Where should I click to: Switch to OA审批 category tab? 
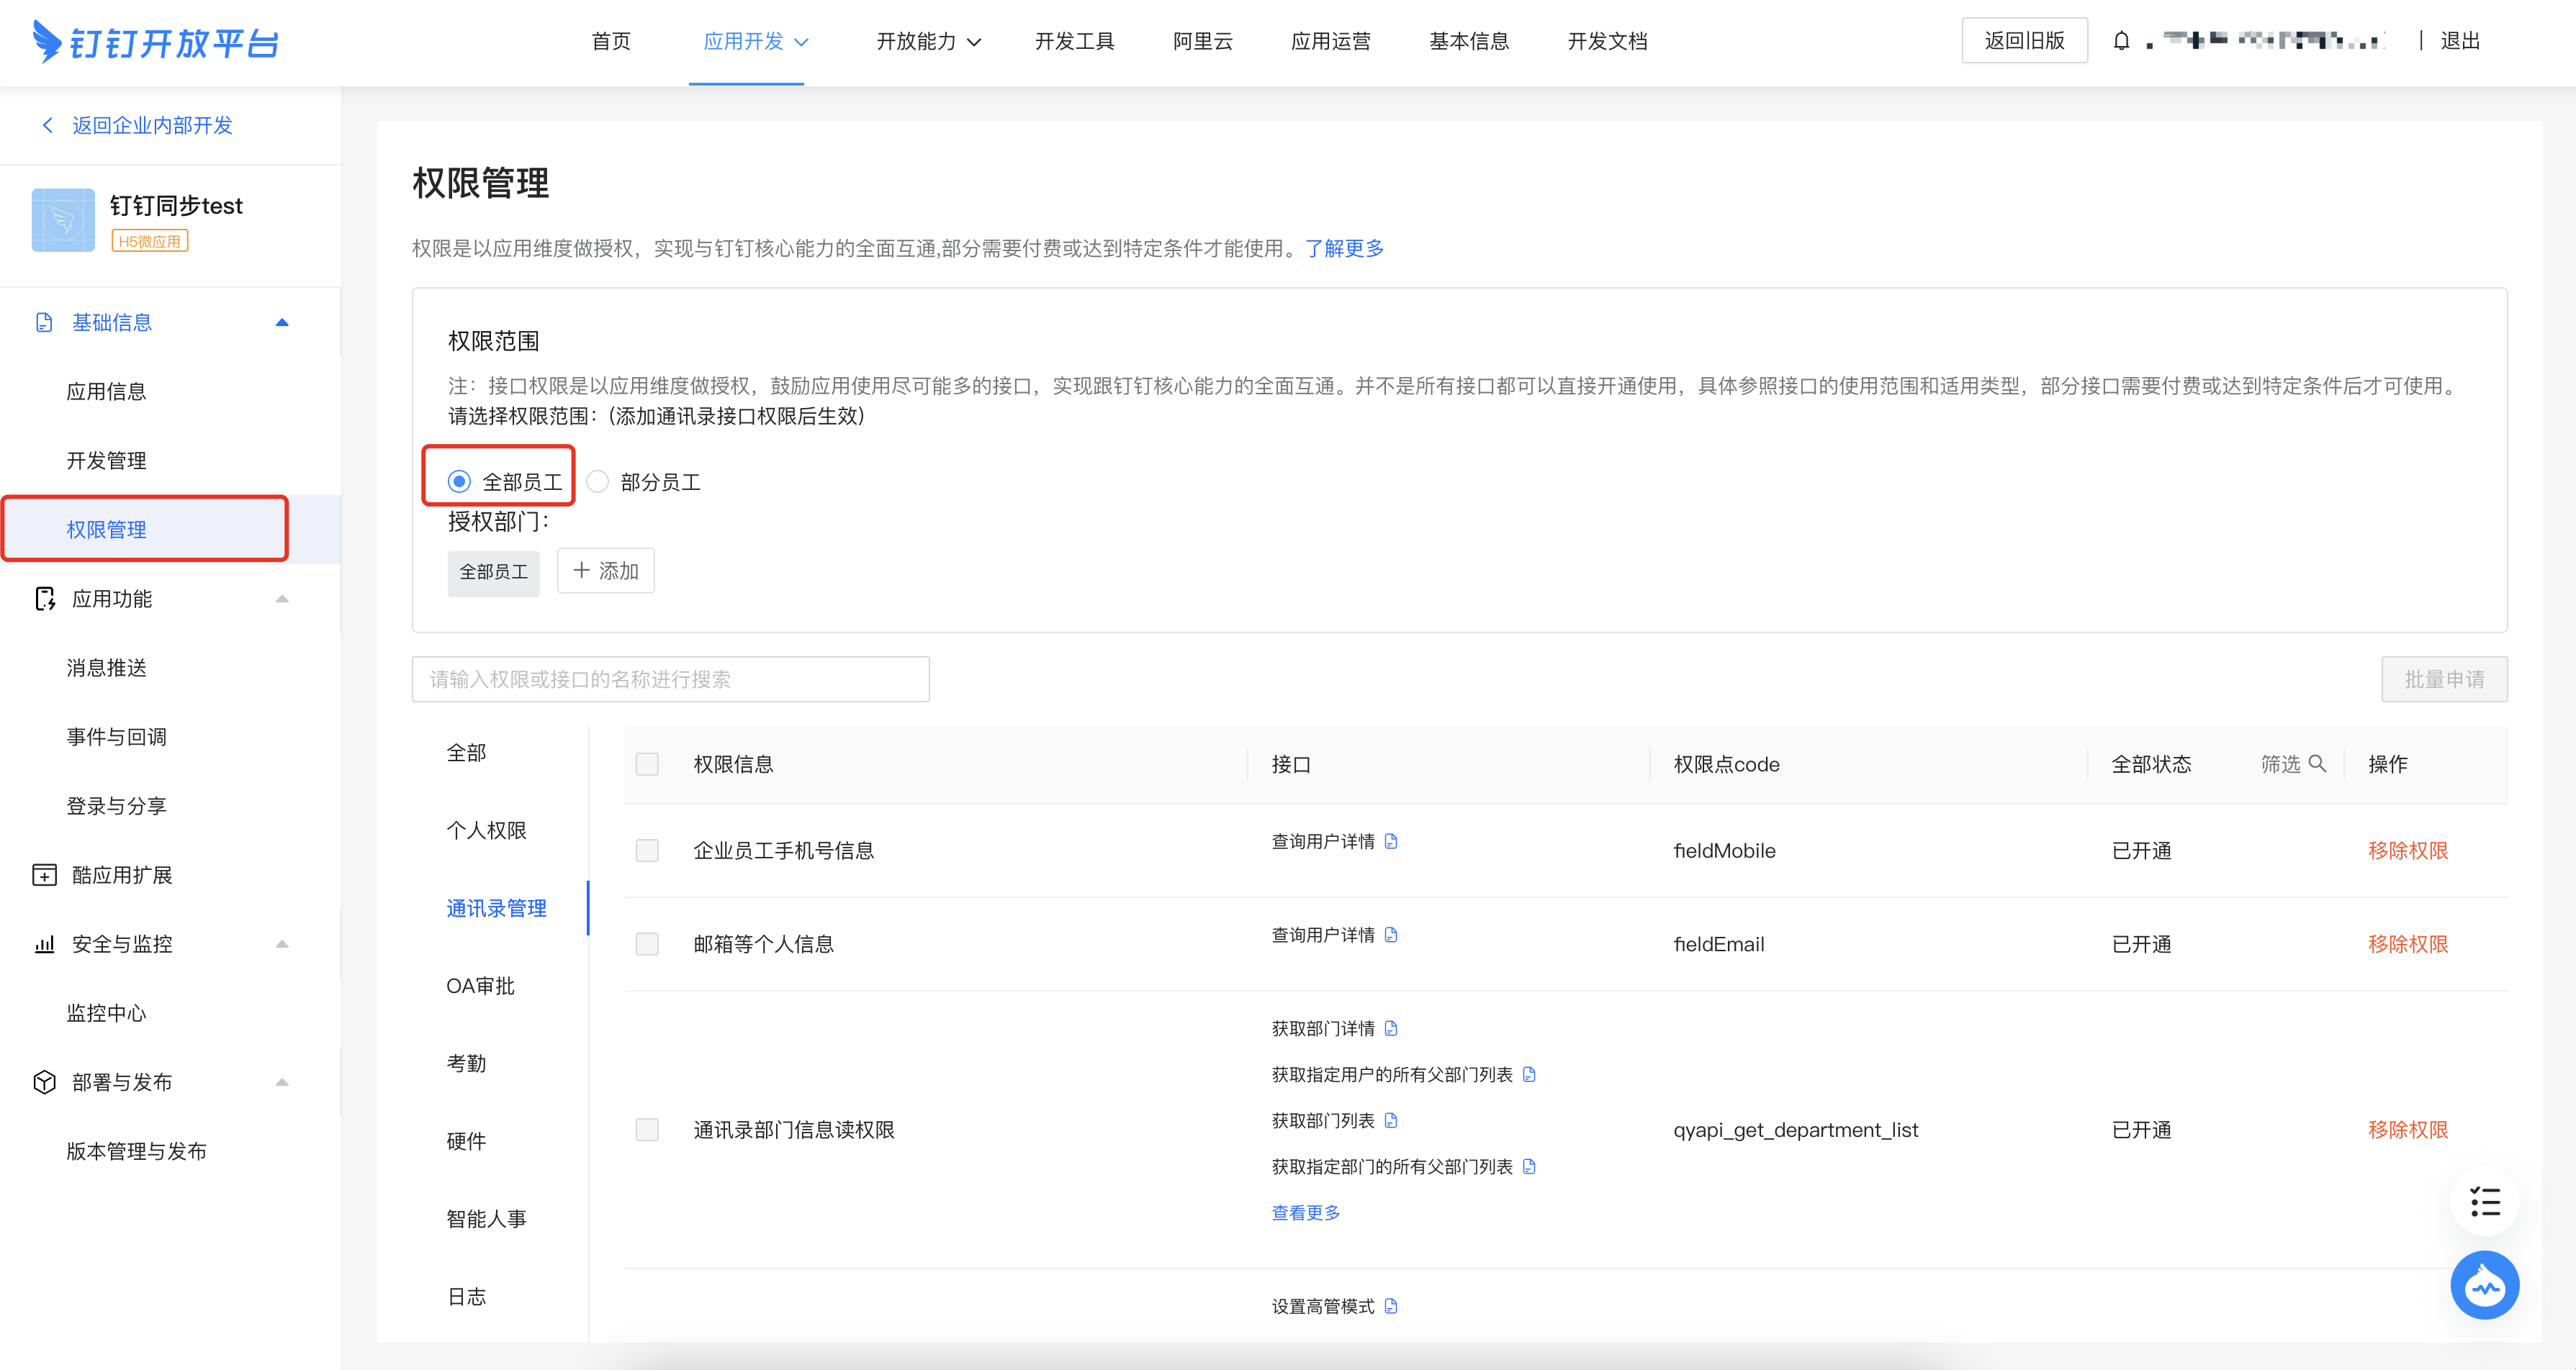[480, 986]
